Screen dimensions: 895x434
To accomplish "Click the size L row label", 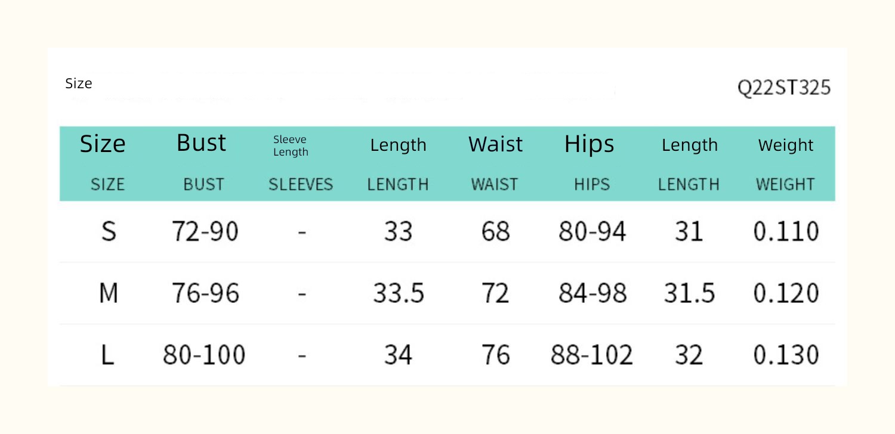I will (x=107, y=355).
